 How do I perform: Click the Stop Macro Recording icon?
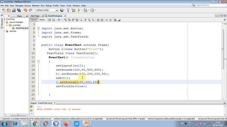(110, 20)
